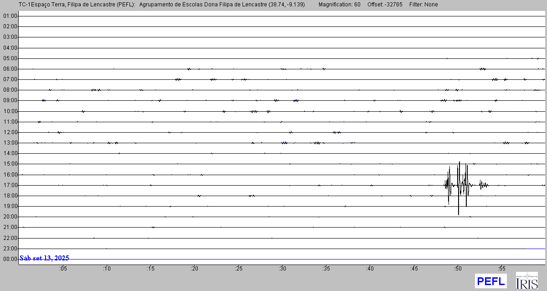
Task: Select the 00:00 hour label
Action: (x=10, y=259)
